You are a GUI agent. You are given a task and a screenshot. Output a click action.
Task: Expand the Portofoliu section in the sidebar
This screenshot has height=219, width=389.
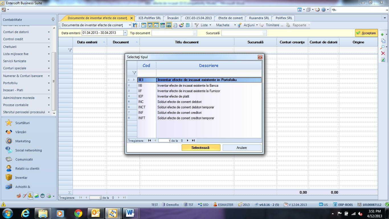point(26,83)
